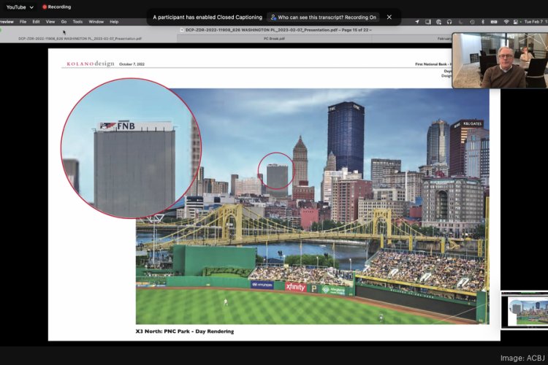This screenshot has height=365, width=548.
Task: Click the small circled building in the skyline
Action: click(x=277, y=180)
